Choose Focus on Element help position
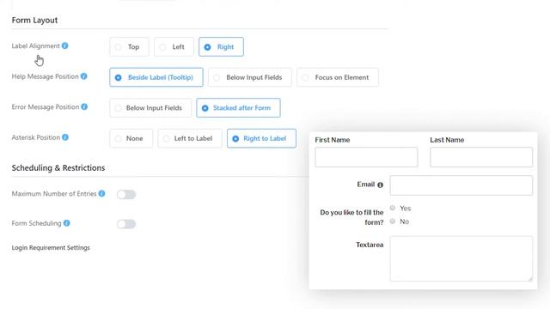Image resolution: width=550 pixels, height=309 pixels. coord(338,77)
